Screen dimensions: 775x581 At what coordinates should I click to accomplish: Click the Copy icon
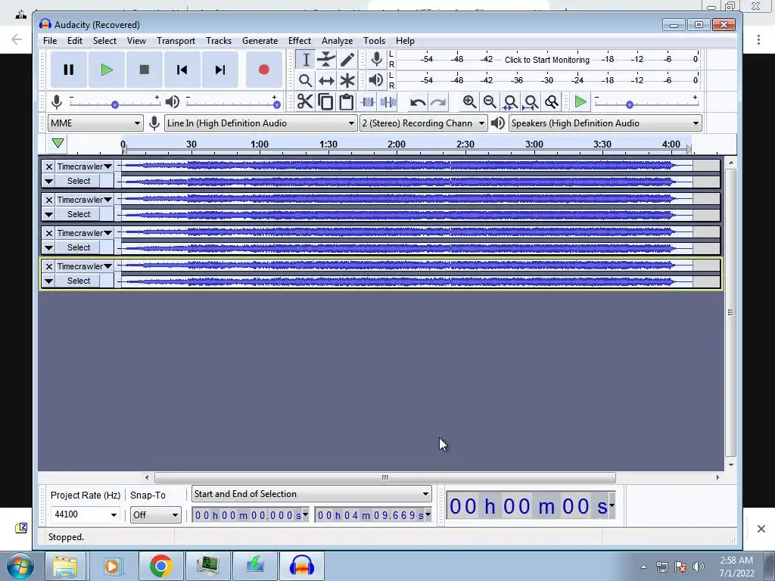pos(325,102)
